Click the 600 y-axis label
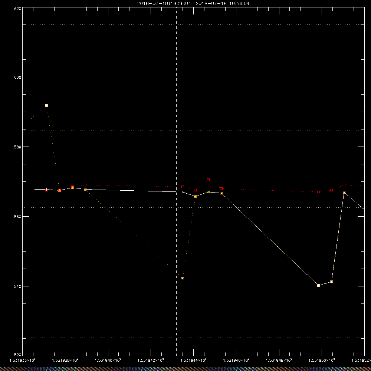 (x=18, y=77)
